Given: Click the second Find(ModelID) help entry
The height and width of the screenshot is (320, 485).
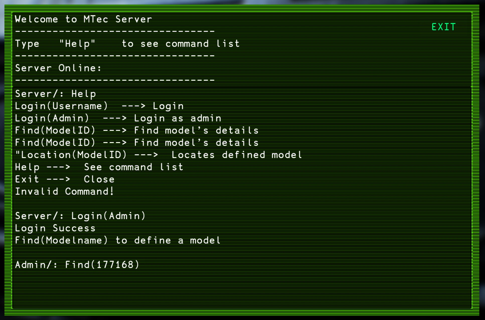Looking at the screenshot, I should 136,143.
